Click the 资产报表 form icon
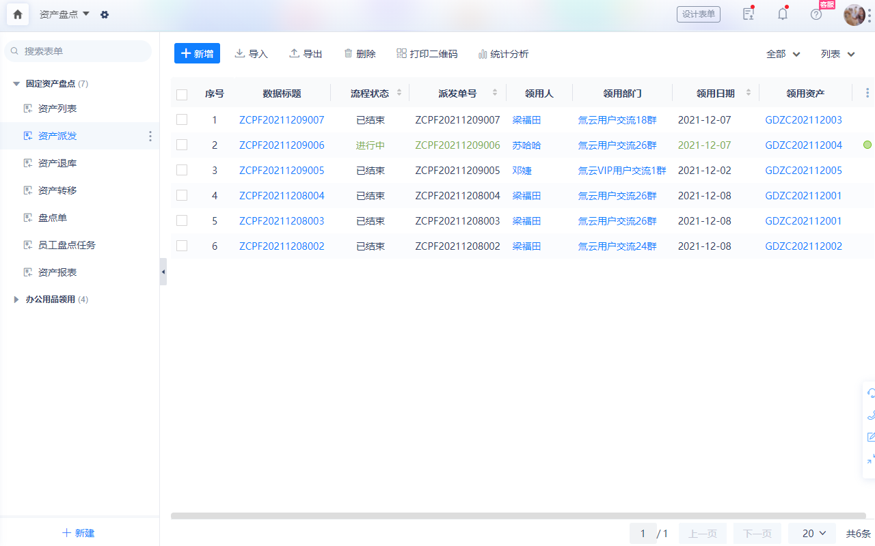The height and width of the screenshot is (546, 875). point(28,272)
